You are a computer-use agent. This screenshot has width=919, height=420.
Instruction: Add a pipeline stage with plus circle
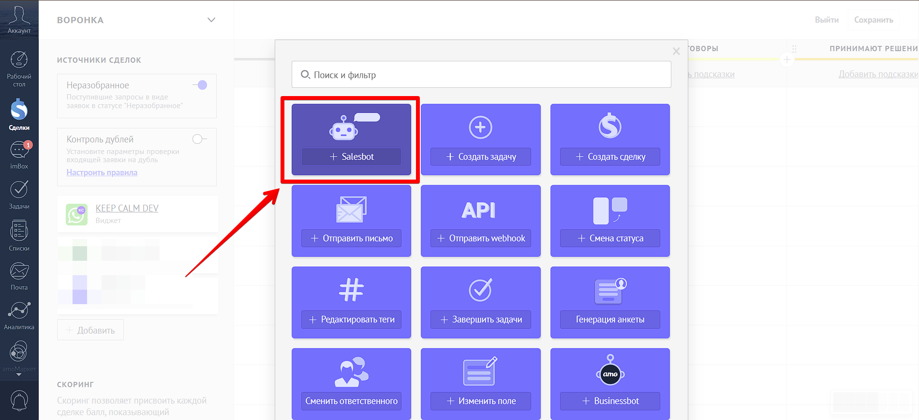click(787, 59)
